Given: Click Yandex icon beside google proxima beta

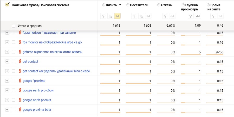Looking at the screenshot, I should point(20,110).
